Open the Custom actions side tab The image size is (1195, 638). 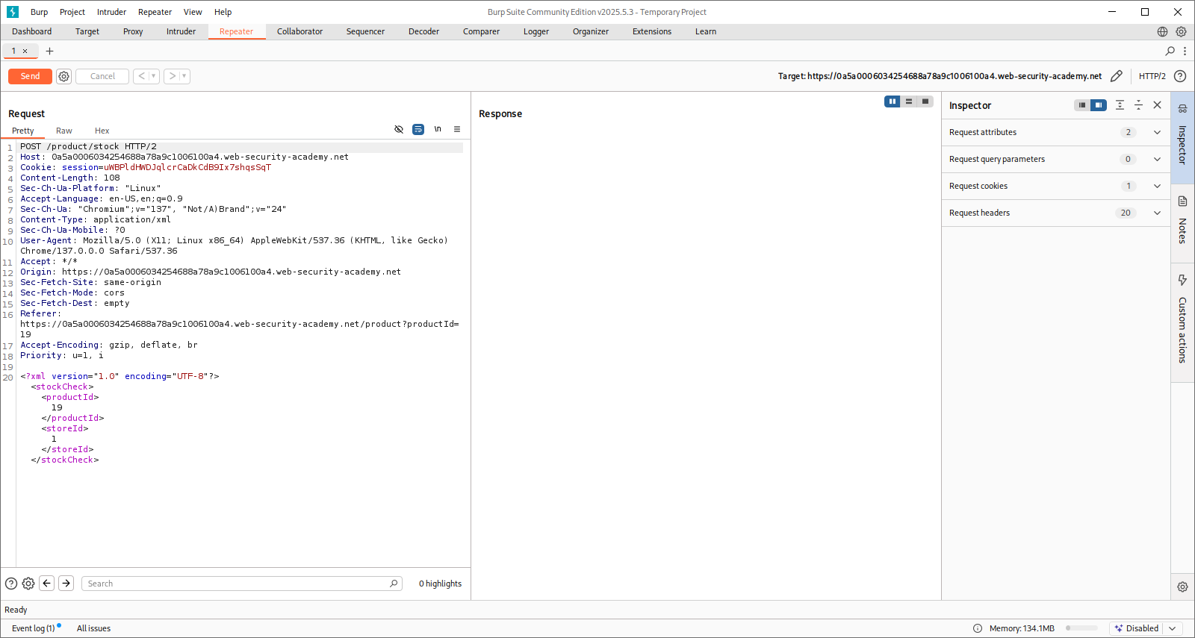pos(1182,322)
